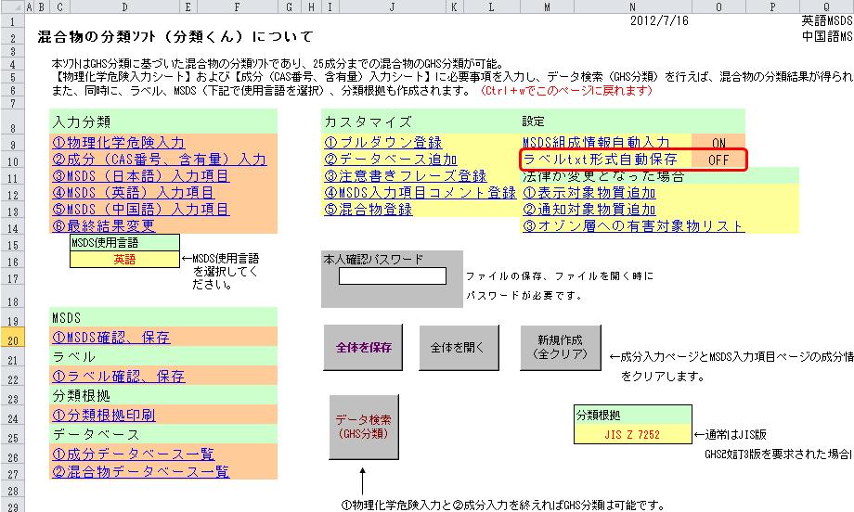Open ②成分（CAS番号、含有量）入力 link
854x512 pixels.
(x=159, y=160)
